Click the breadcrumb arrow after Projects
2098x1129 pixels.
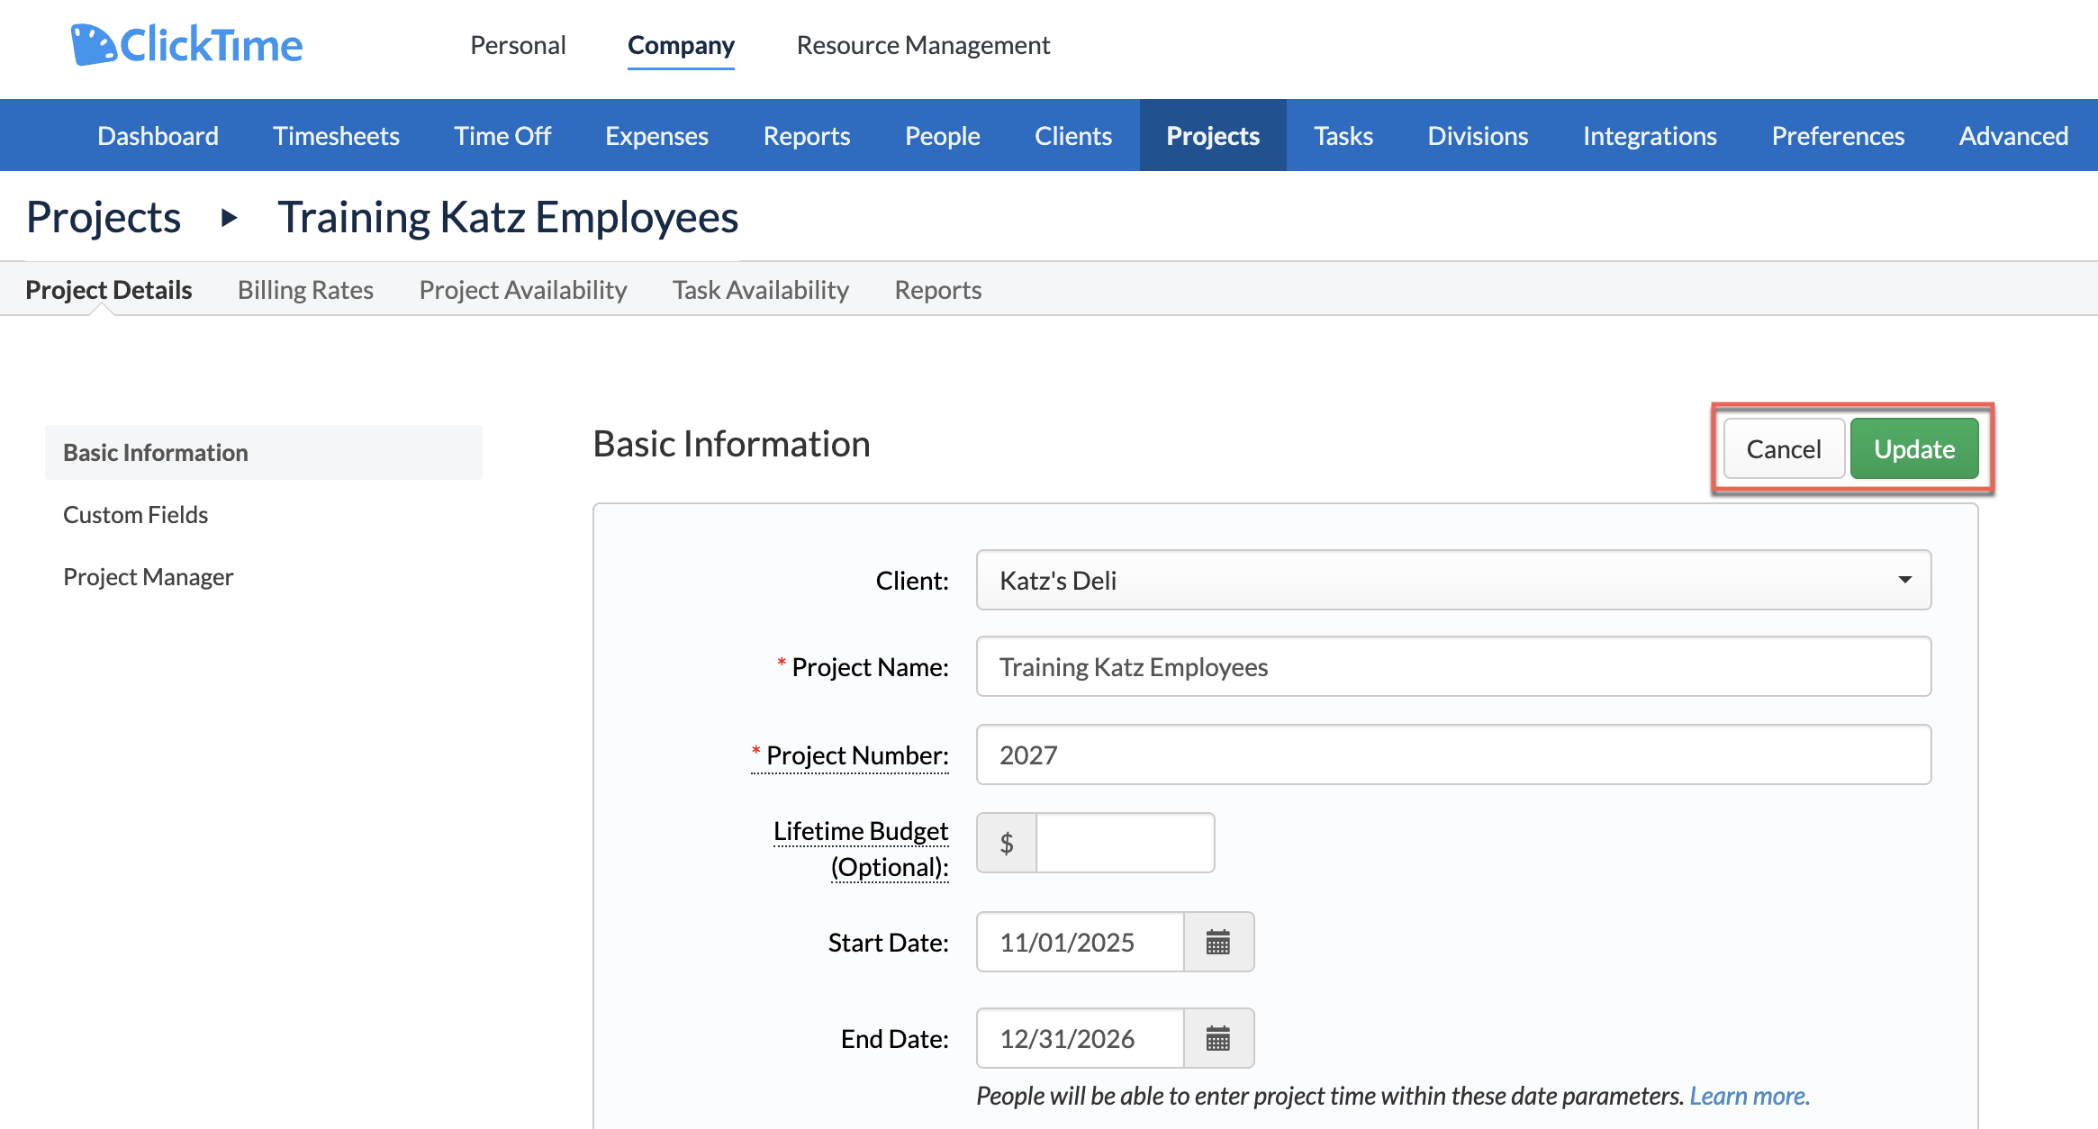coord(230,218)
